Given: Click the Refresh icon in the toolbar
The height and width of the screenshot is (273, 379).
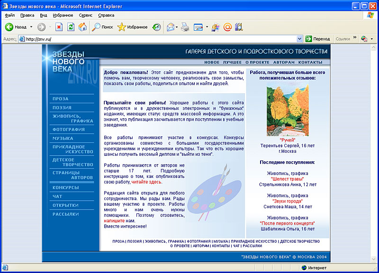Looking at the screenshot, I should (x=71, y=27).
